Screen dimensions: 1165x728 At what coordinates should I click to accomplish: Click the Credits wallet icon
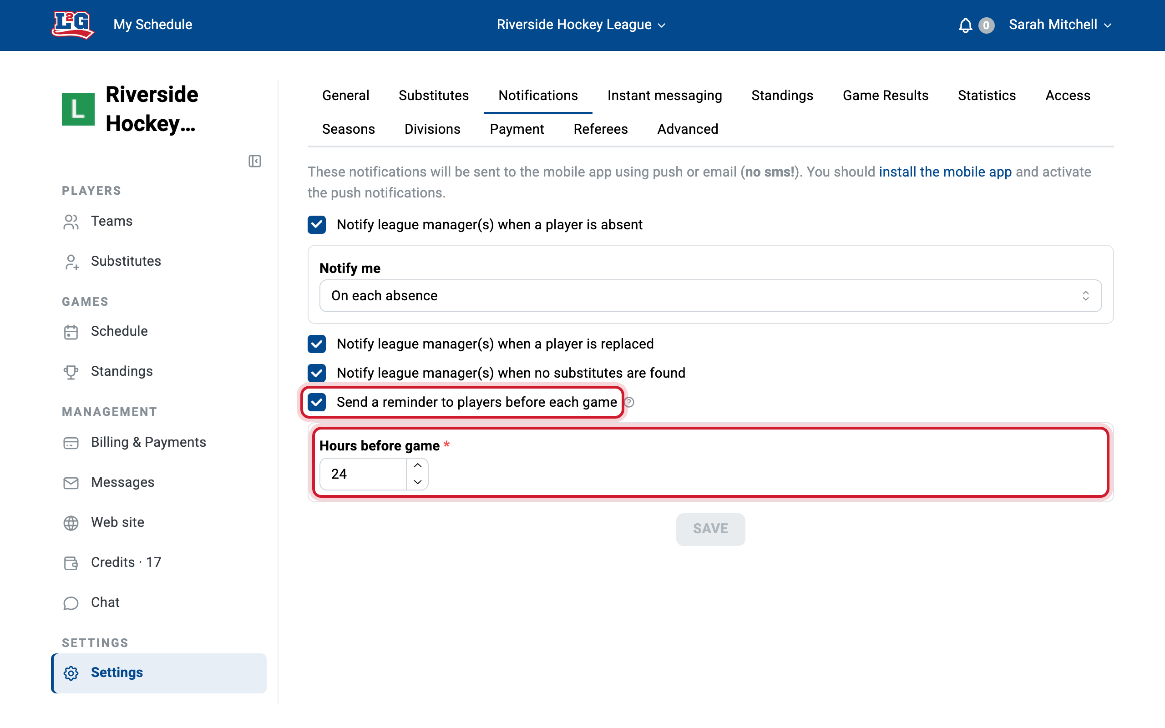(71, 563)
